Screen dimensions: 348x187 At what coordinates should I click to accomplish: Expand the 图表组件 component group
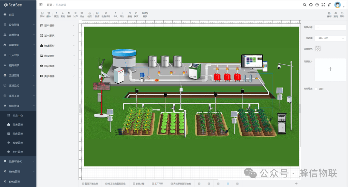tap(57, 66)
